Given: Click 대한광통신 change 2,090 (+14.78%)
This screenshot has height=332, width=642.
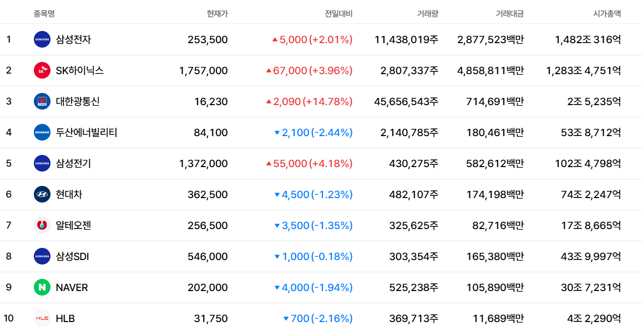Looking at the screenshot, I should pos(309,102).
